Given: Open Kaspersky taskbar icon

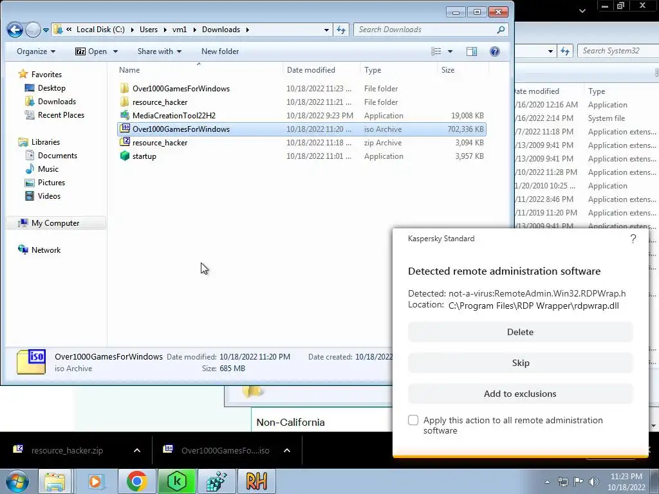Looking at the screenshot, I should point(177,481).
